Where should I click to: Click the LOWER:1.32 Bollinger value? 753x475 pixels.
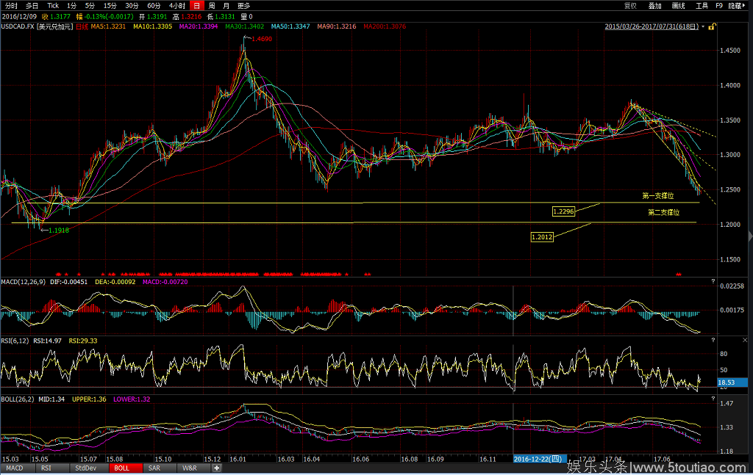click(x=132, y=399)
